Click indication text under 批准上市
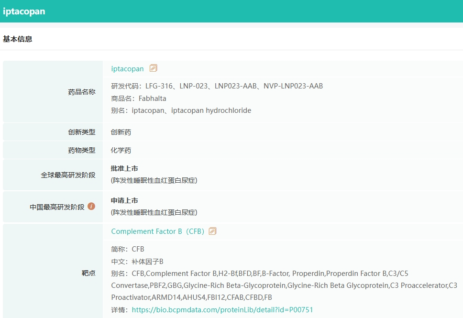This screenshot has width=463, height=318. coord(154,180)
